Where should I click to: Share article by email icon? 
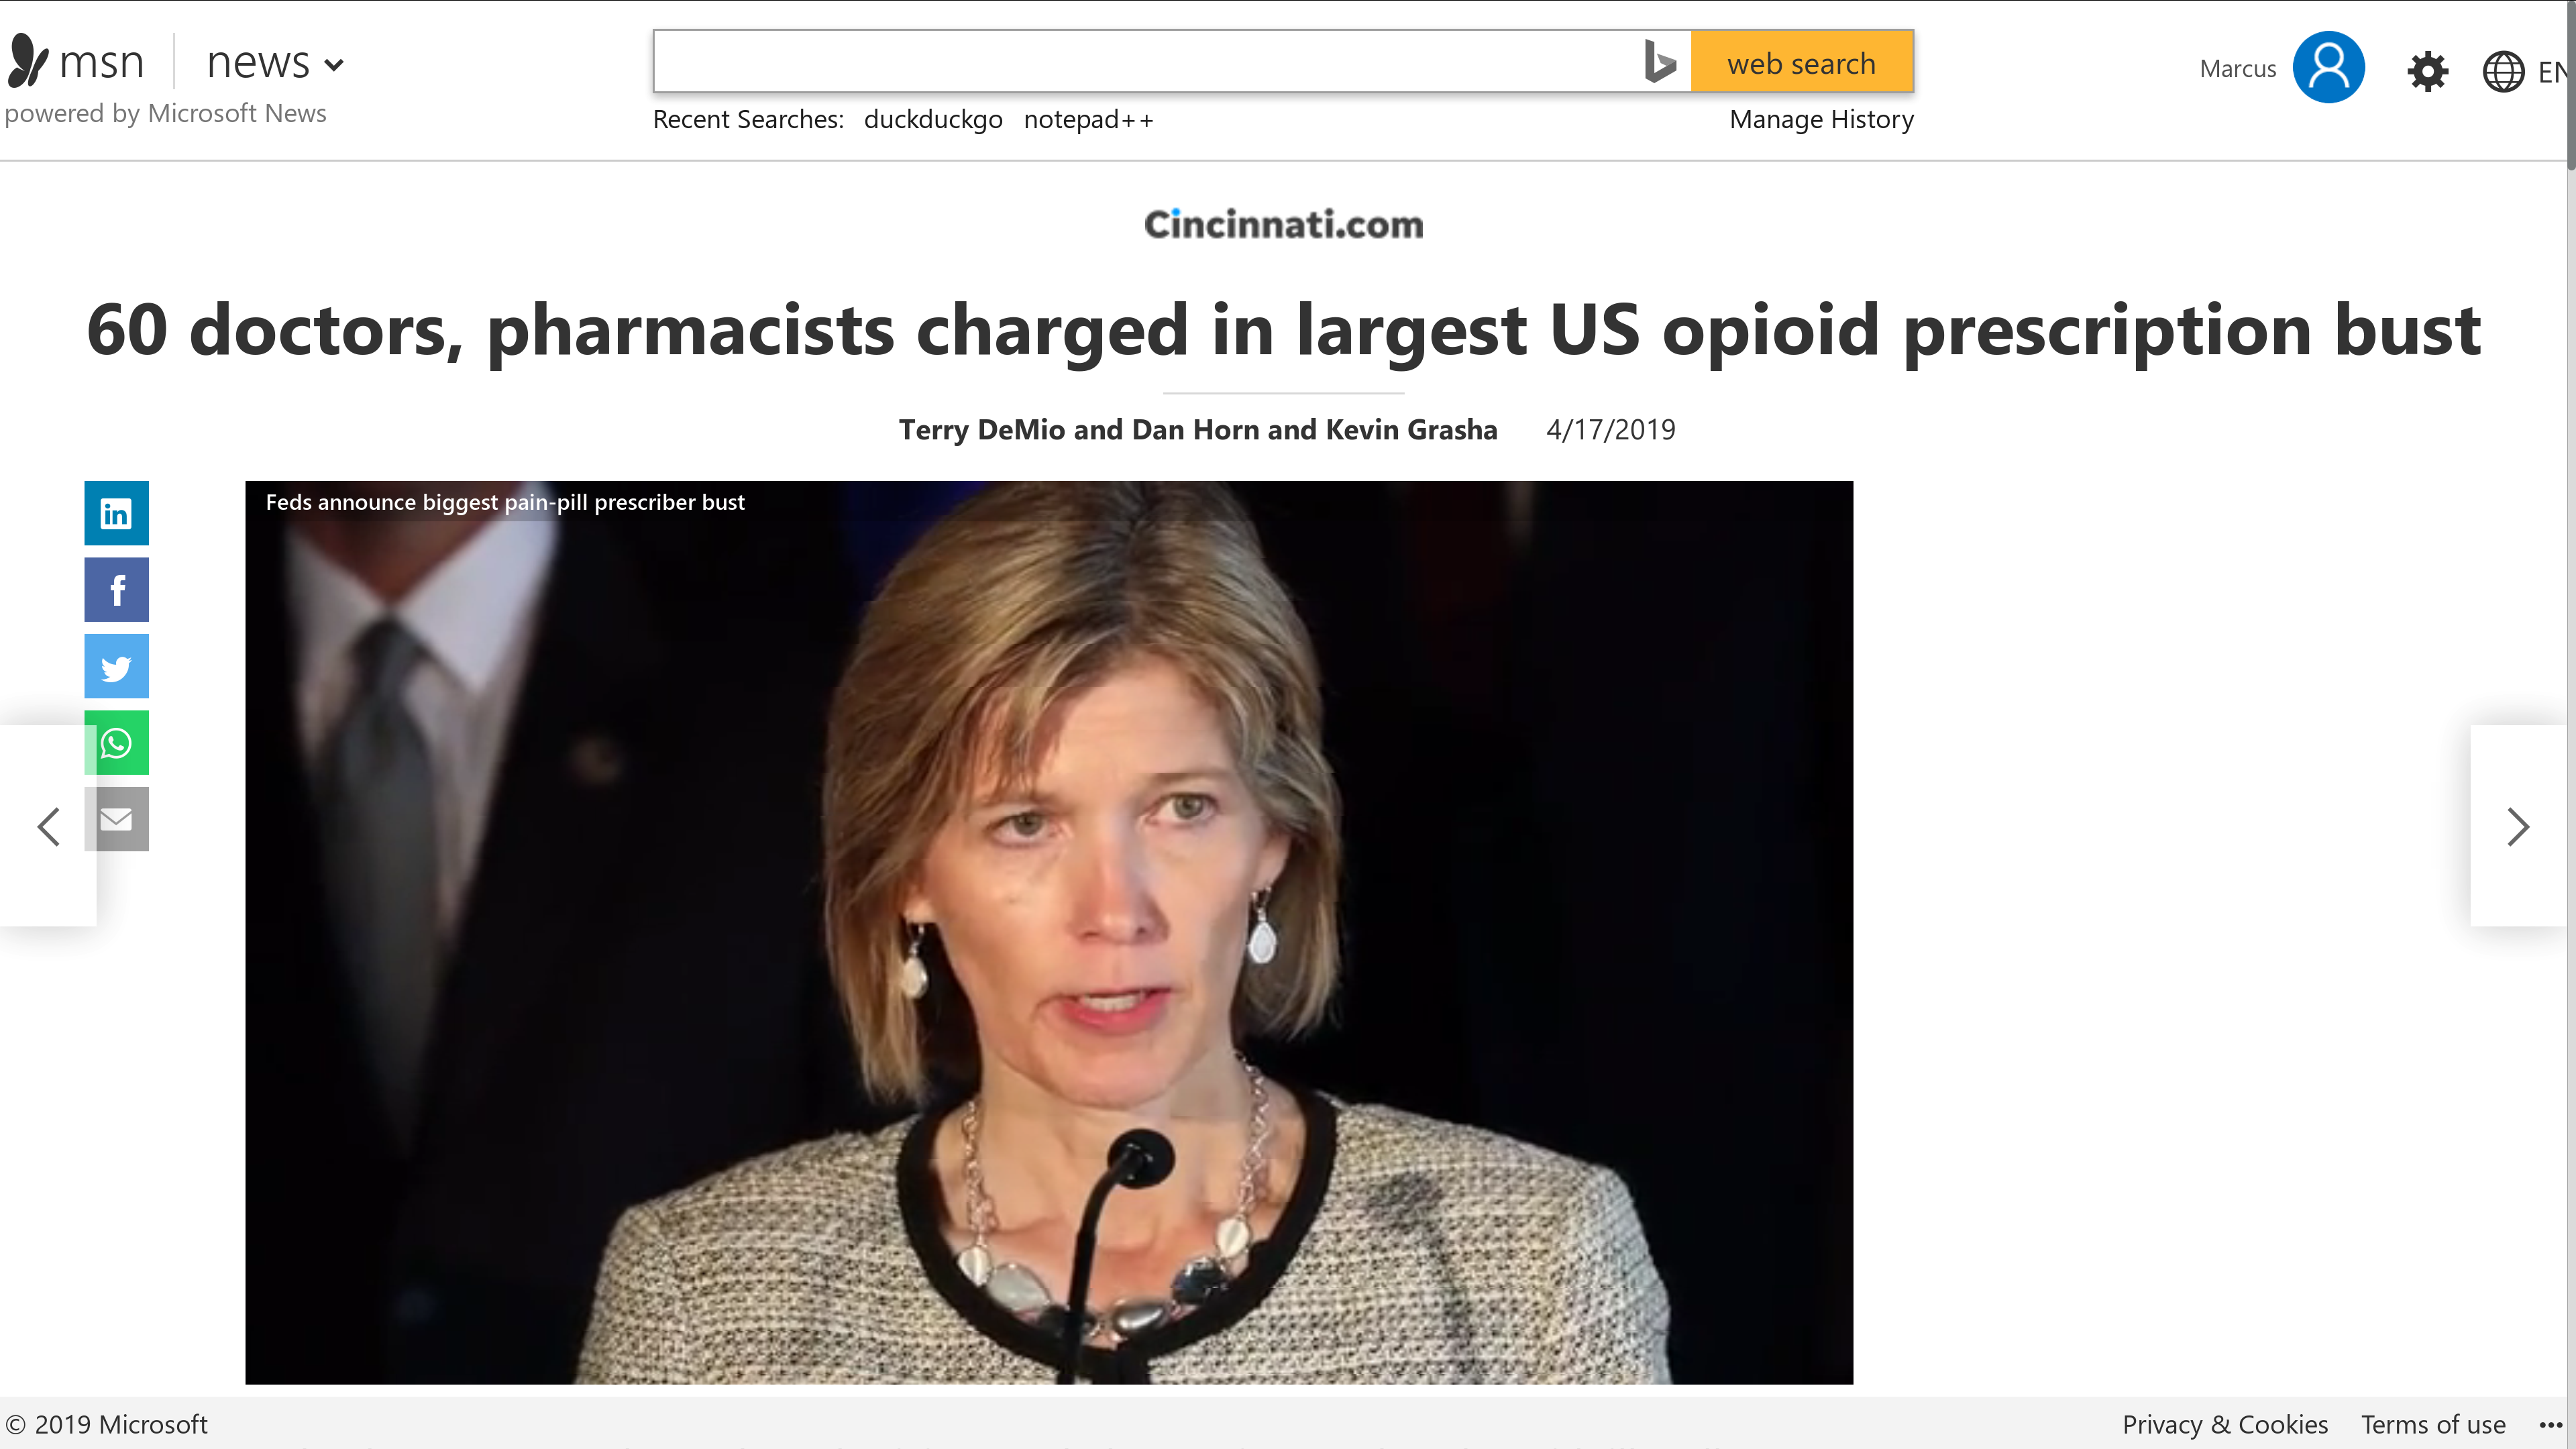[x=116, y=819]
